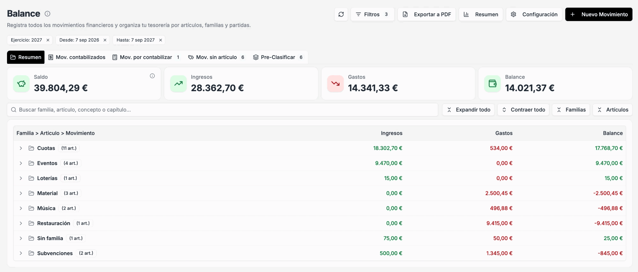This screenshot has width=638, height=272.
Task: Remove the Desde: 7 sep 2026 filter
Action: point(105,40)
